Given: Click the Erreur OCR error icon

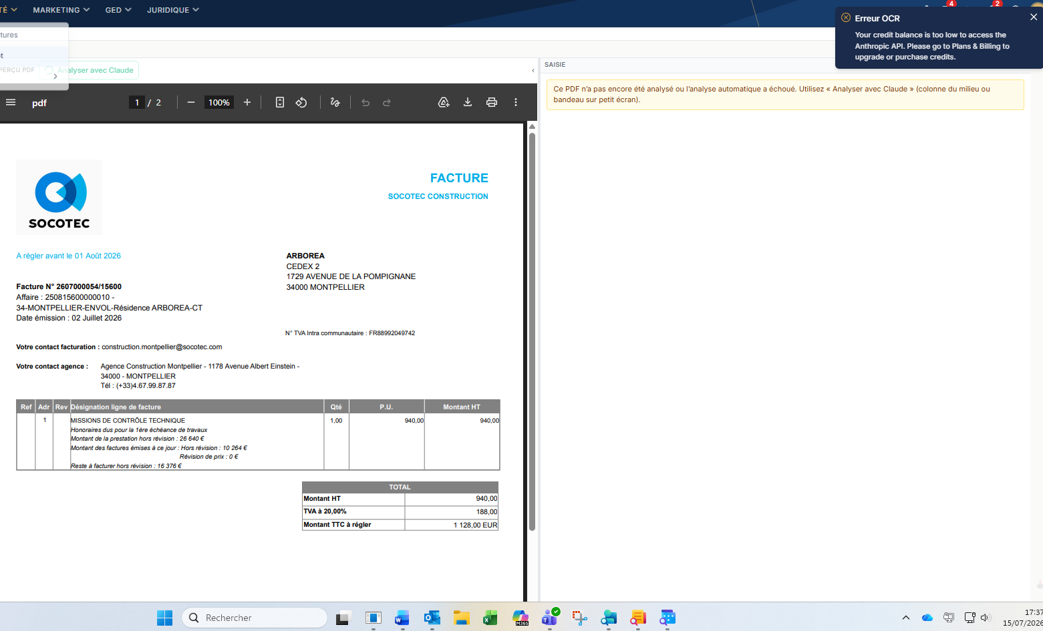Looking at the screenshot, I should point(846,18).
